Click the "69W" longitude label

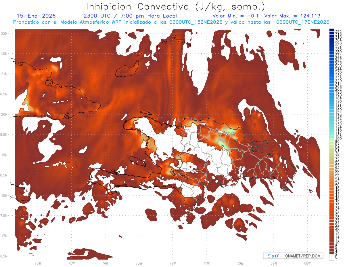pyautogui.click(x=274, y=263)
